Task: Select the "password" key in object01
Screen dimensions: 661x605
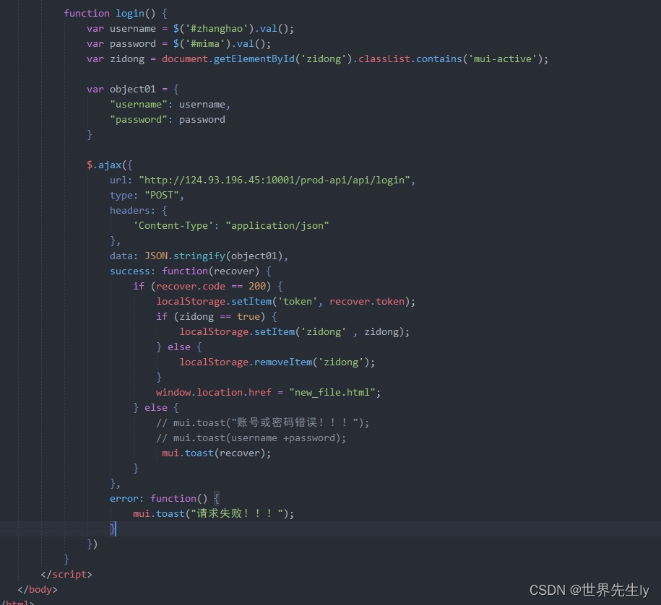Action: pos(139,119)
